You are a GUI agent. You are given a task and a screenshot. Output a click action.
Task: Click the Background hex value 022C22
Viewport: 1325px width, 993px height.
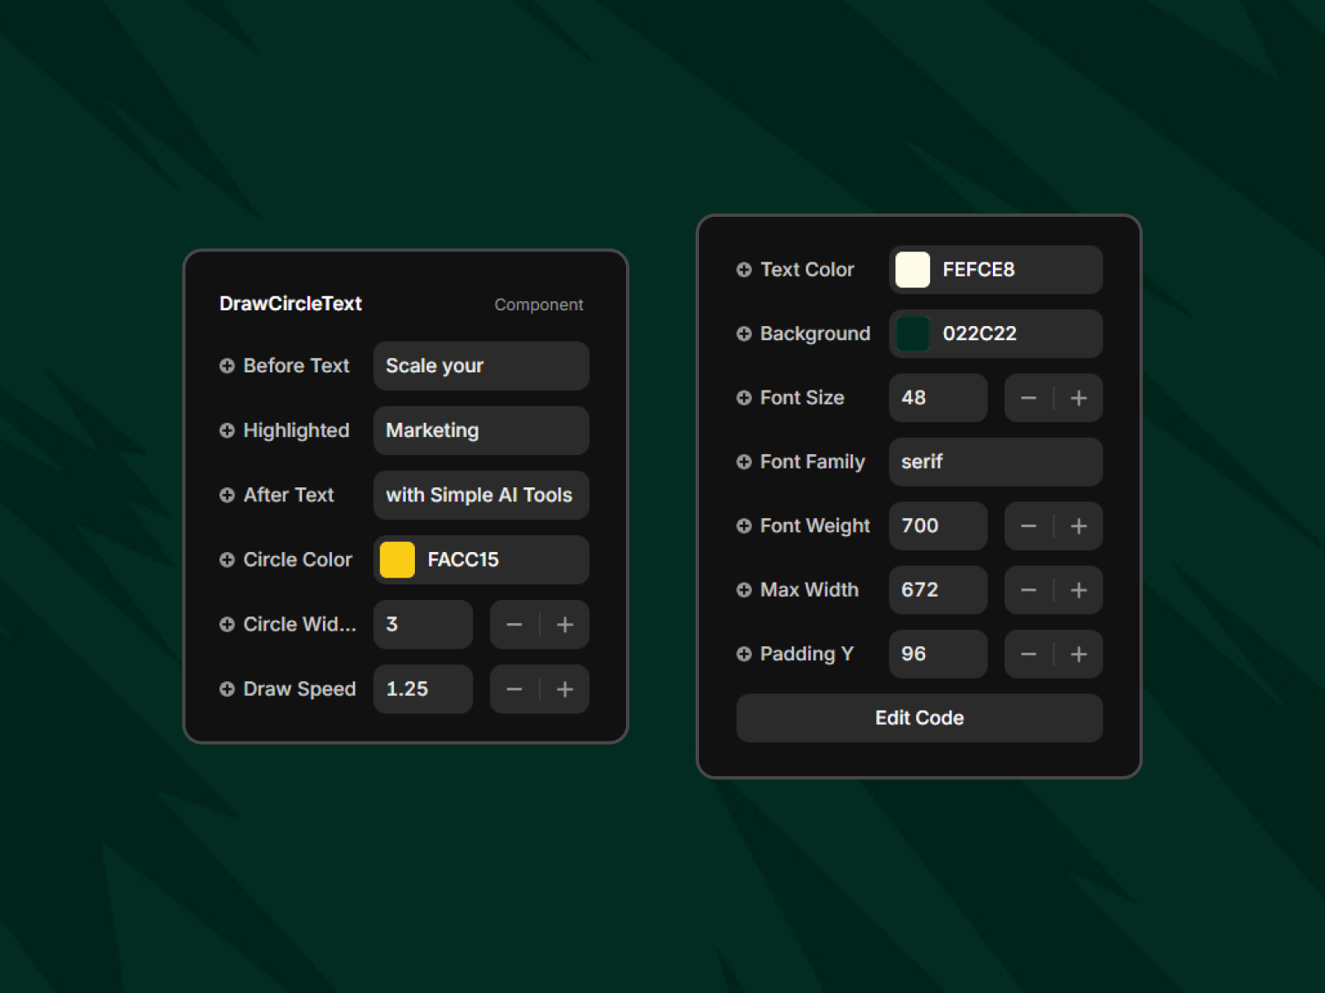point(980,333)
